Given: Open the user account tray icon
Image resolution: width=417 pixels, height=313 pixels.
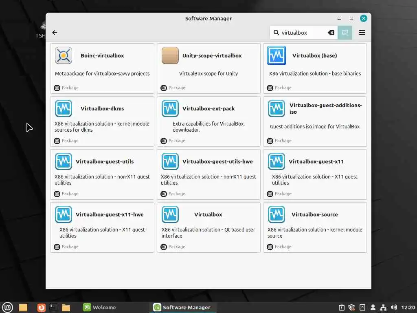Looking at the screenshot, I should [373, 307].
